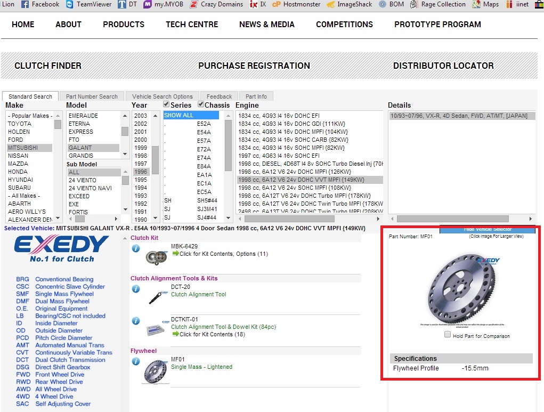
Task: Open Hostmonster bookmark icon
Action: tap(276, 4)
